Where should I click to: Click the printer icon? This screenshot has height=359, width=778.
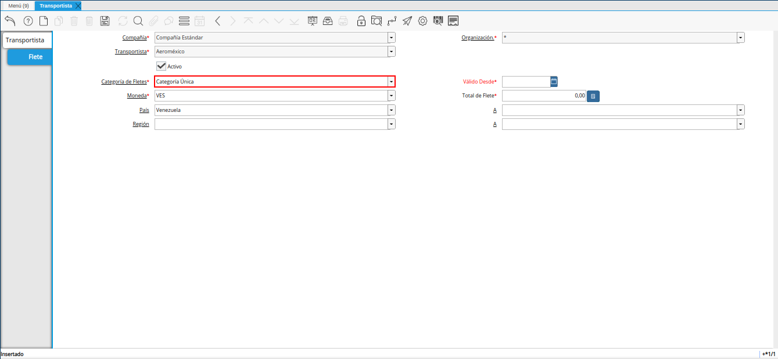pyautogui.click(x=343, y=21)
